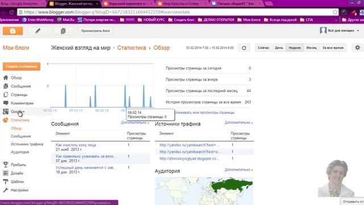Image resolution: width=364 pixels, height=205 pixels.
Task: Click the Mail.Ru bookmark
Action: [66, 20]
